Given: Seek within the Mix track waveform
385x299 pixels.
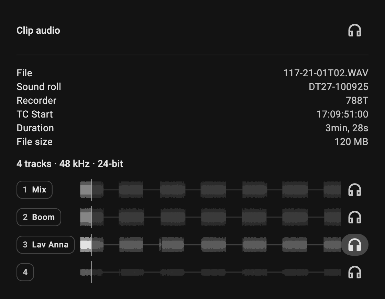Looking at the screenshot, I should tap(210, 190).
